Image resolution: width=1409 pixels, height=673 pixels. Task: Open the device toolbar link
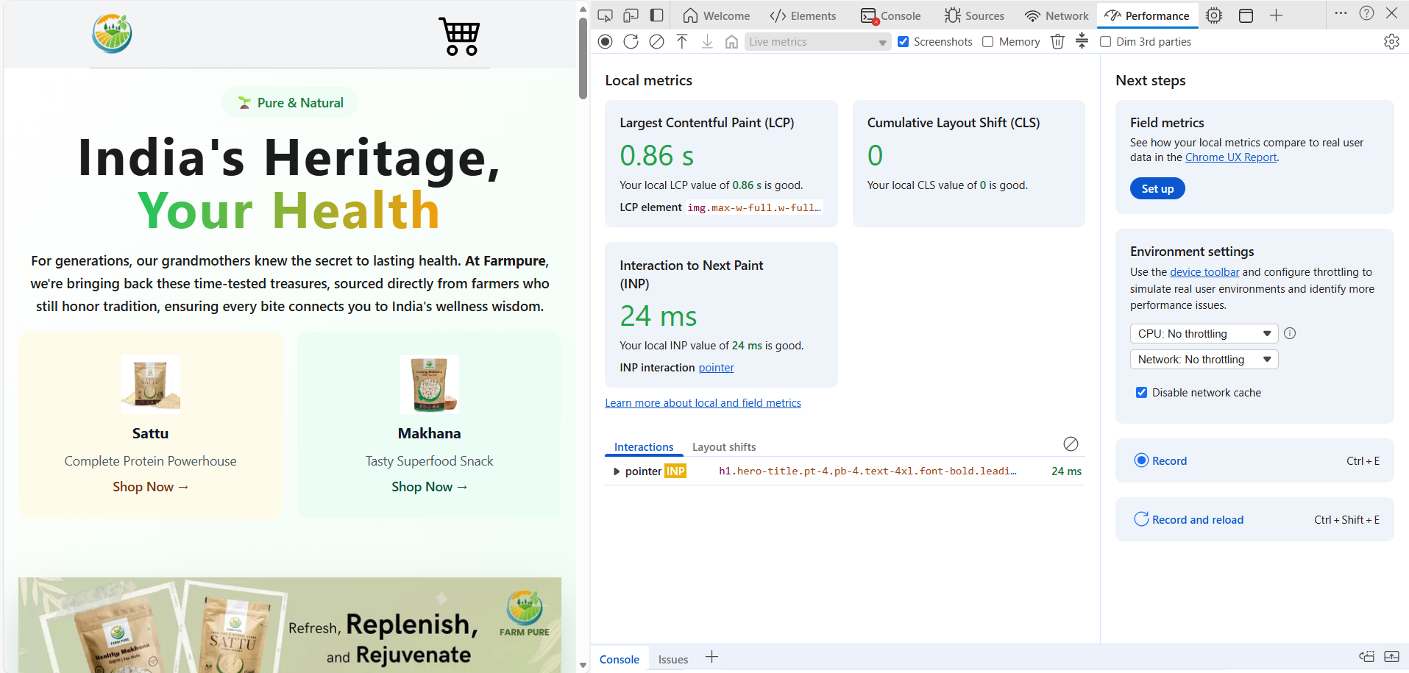(1204, 272)
